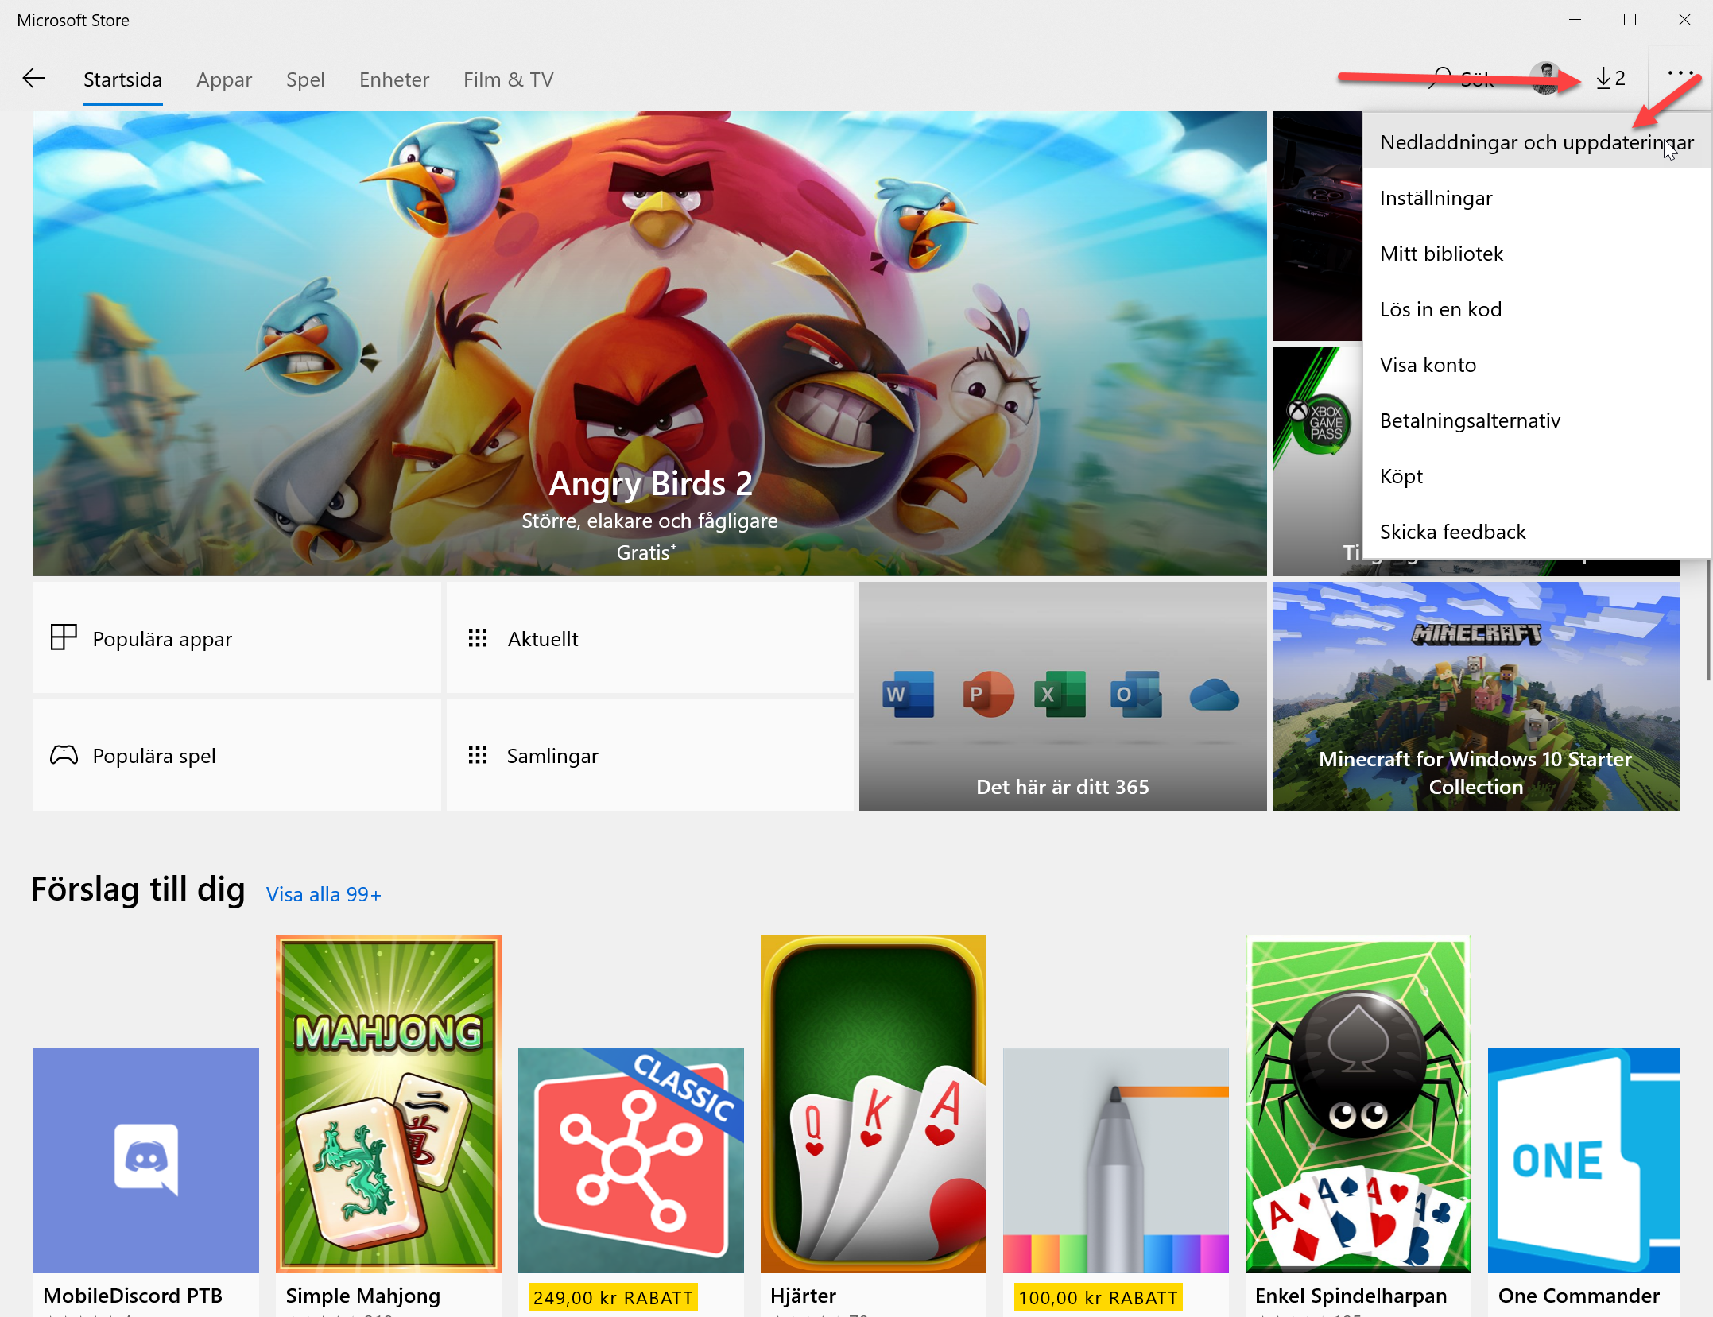This screenshot has height=1317, width=1713.
Task: Click the Outlook icon in 365 tile
Action: point(1136,694)
